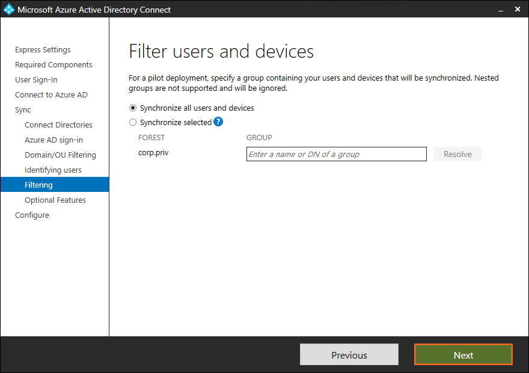529x373 pixels.
Task: Open the Express Settings step
Action: (43, 50)
